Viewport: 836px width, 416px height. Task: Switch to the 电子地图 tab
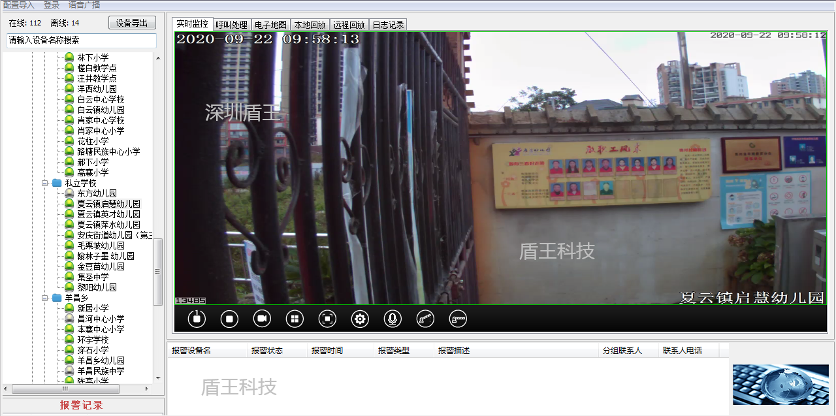(x=270, y=25)
